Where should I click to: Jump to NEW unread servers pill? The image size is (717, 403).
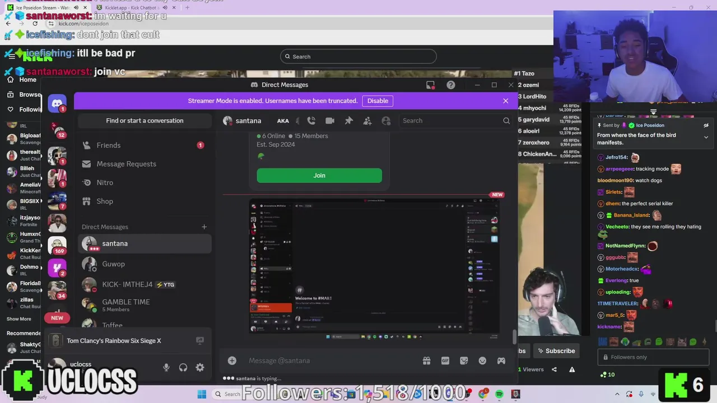point(57,318)
